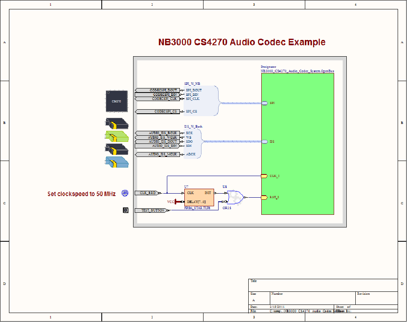The image size is (407, 322).
Task: Select the I2S harness connector brace
Action: pos(193,143)
